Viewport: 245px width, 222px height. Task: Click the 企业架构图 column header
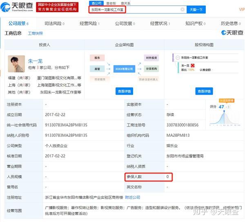click(x=125, y=45)
